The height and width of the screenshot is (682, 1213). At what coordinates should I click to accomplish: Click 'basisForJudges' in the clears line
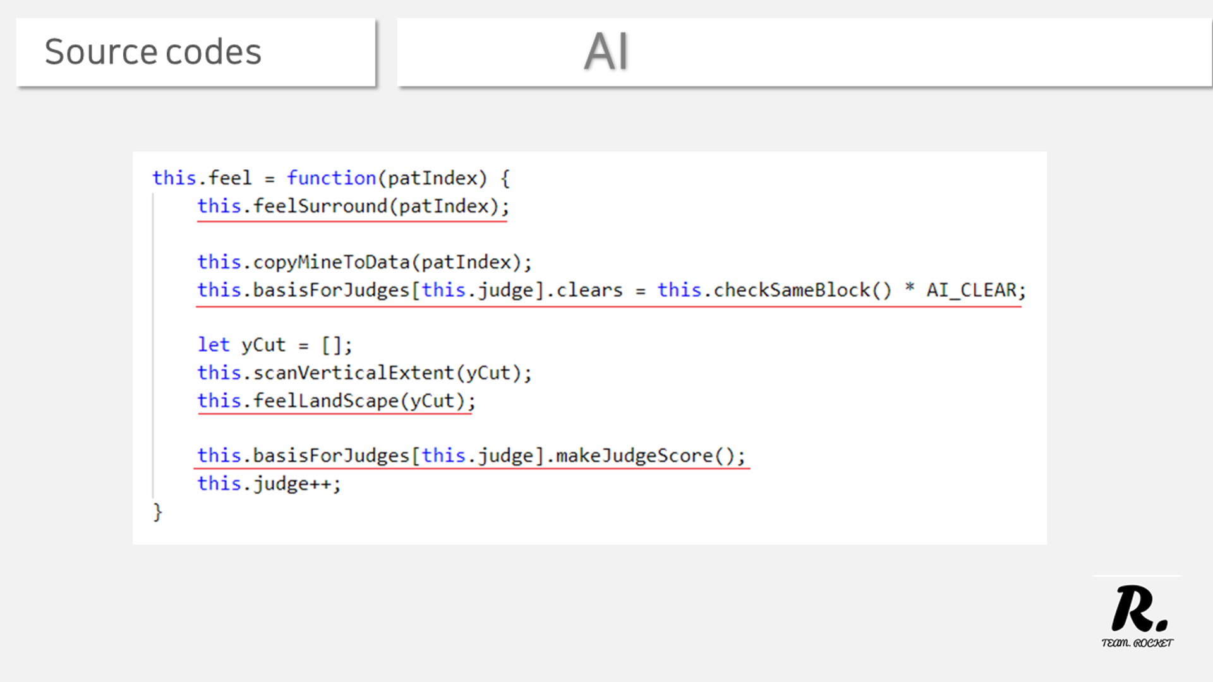[331, 290]
